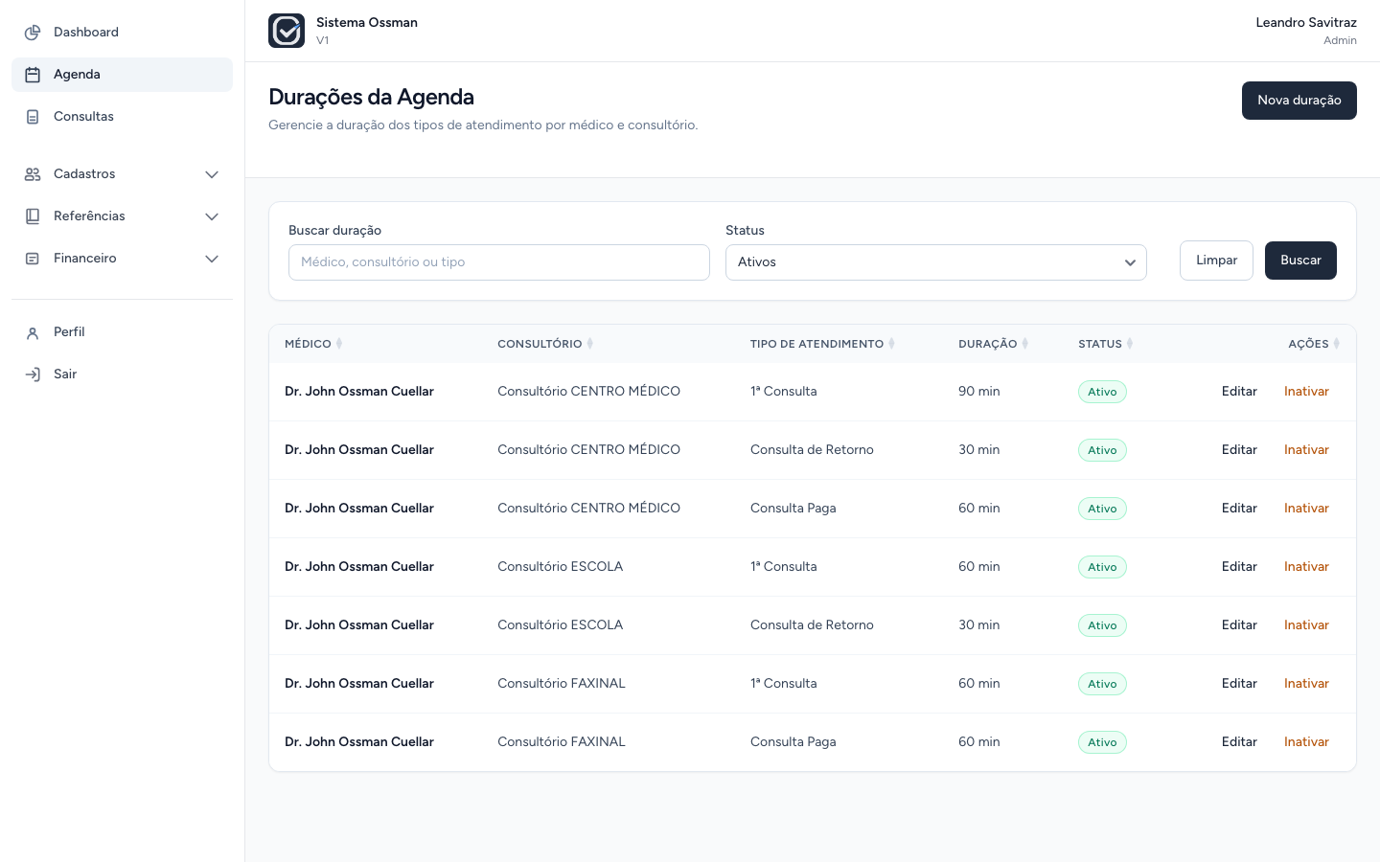Image resolution: width=1380 pixels, height=862 pixels.
Task: Click the Financeiro menu label
Action: click(x=85, y=259)
